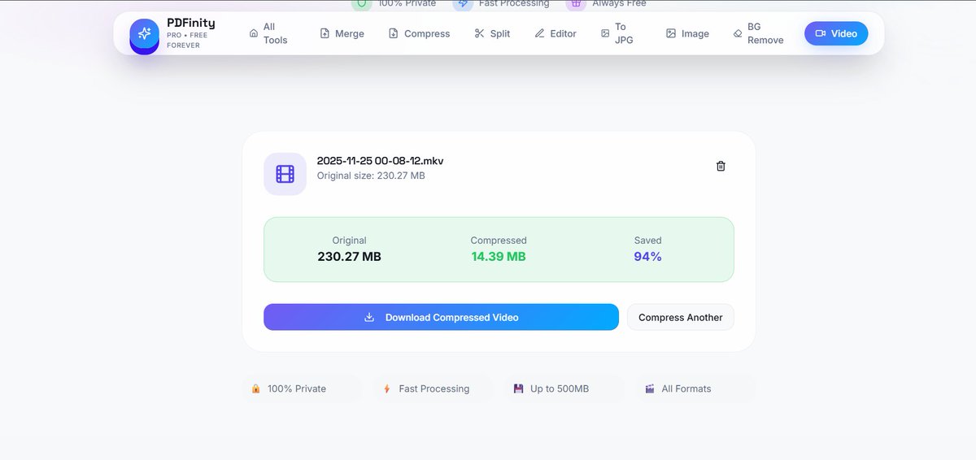
Task: Open the Editor tool
Action: (556, 33)
